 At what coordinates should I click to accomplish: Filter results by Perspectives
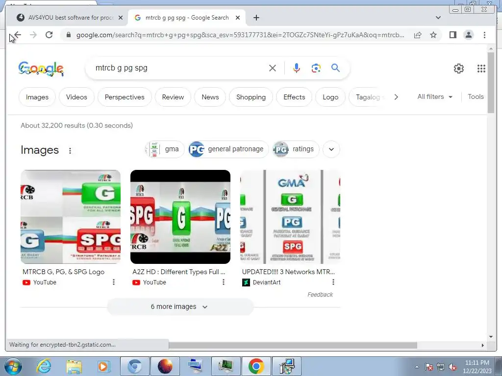tap(125, 97)
